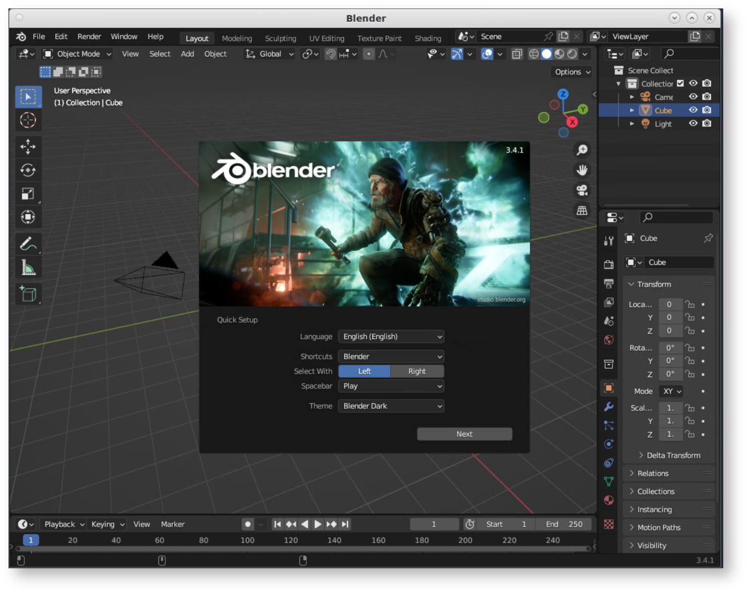Click the Blender logo menu icon

[x=21, y=37]
